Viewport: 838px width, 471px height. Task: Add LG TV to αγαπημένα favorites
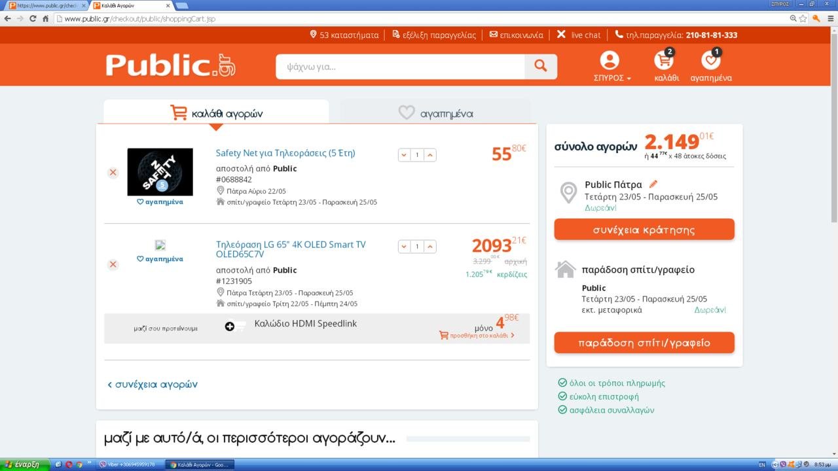click(160, 259)
